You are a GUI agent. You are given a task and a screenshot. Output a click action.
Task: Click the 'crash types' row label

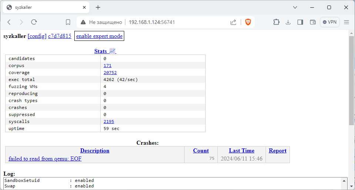[23, 101]
